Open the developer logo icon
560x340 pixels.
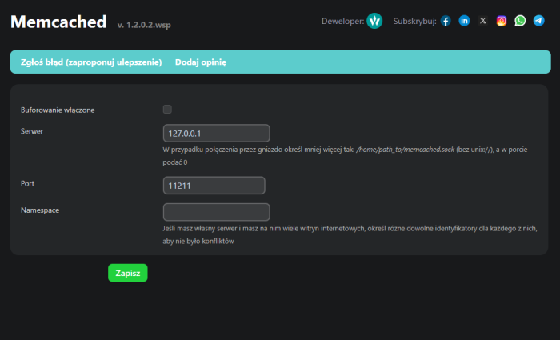coord(374,21)
